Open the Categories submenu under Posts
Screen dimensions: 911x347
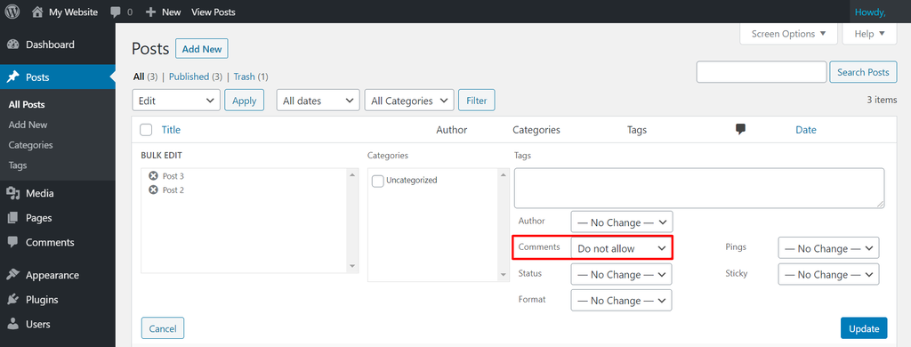tap(31, 145)
